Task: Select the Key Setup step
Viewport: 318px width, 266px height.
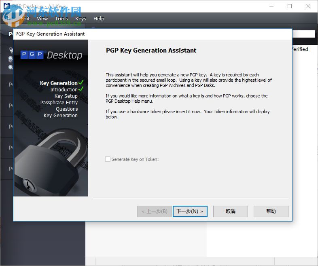Action: (66, 96)
